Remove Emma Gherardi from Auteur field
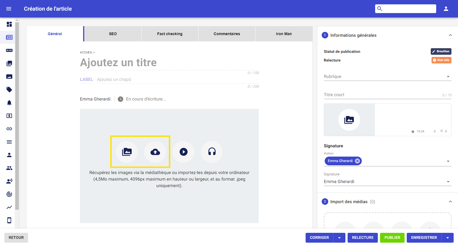 (357, 161)
